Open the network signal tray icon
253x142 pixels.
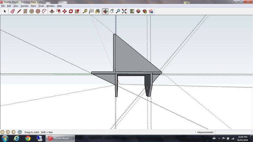pyautogui.click(x=232, y=138)
